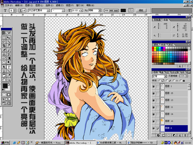Image resolution: width=193 pixels, height=145 pixels.
Task: Switch to the 色板 swatches tab
Action: coord(163,45)
